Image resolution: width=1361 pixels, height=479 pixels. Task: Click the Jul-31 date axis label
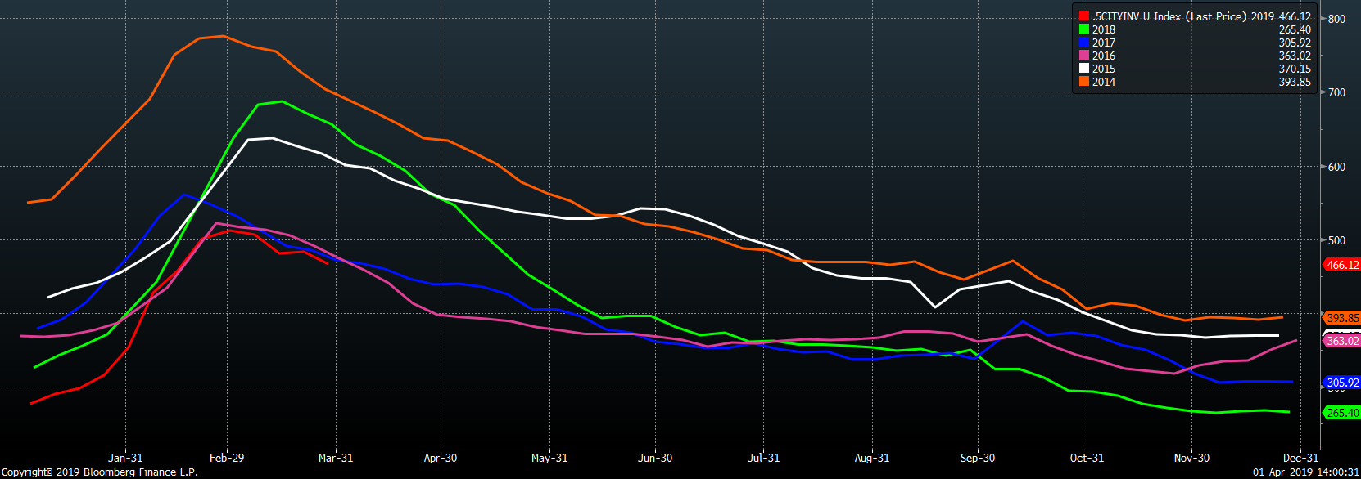763,458
